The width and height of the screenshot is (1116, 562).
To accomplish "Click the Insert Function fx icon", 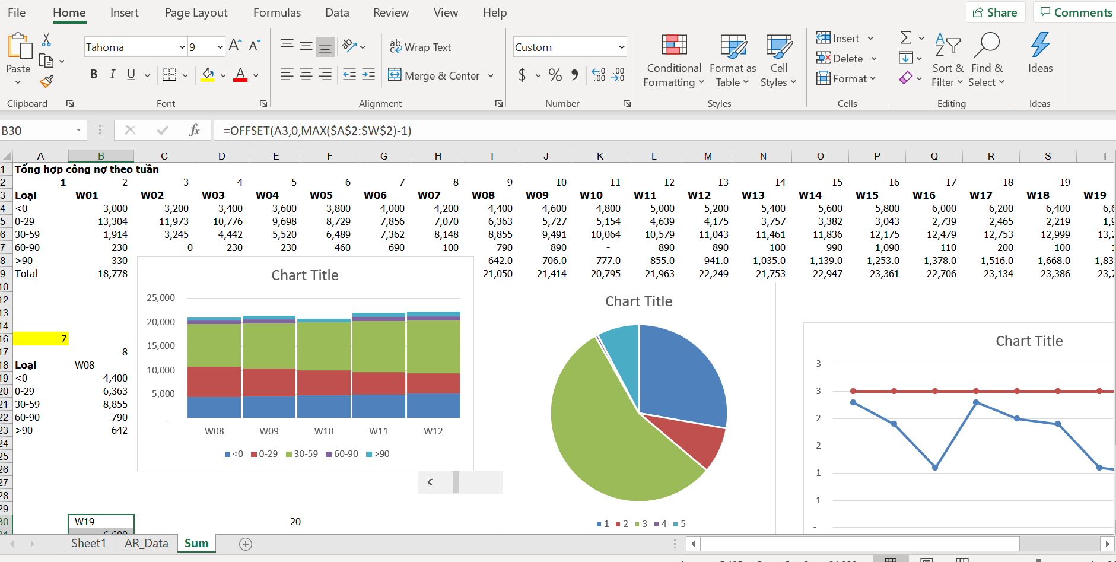I will (x=194, y=130).
